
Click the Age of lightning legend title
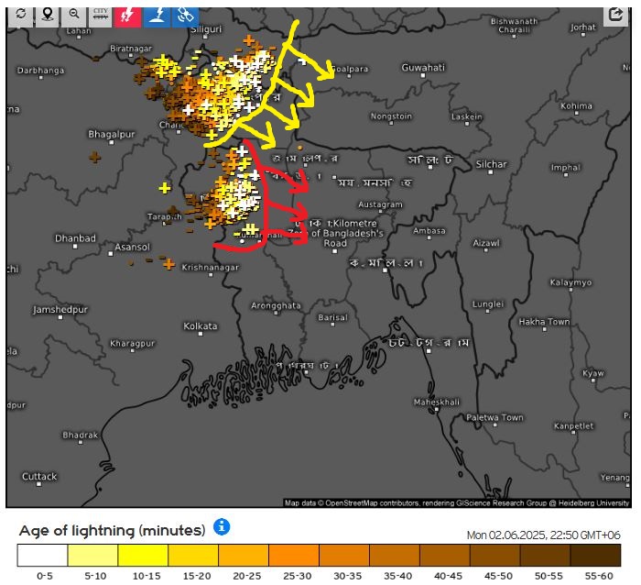[x=112, y=530]
